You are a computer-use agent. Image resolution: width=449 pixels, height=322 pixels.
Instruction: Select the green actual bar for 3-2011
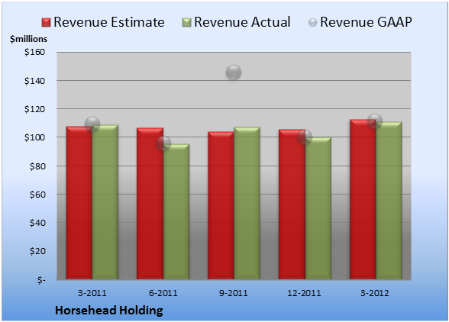coord(105,202)
